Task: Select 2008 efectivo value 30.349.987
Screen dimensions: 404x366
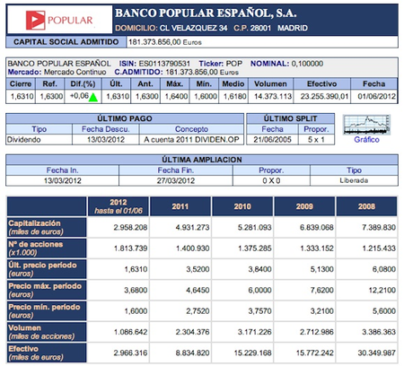Action: click(377, 353)
